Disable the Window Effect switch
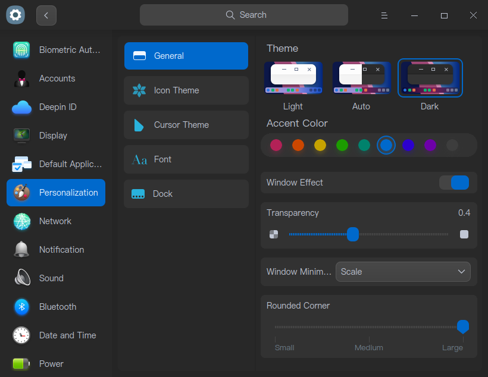The height and width of the screenshot is (377, 488). 454,183
